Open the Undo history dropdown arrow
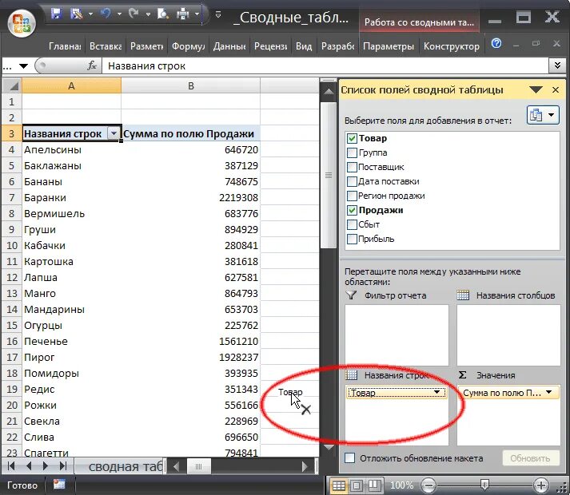 119,14
